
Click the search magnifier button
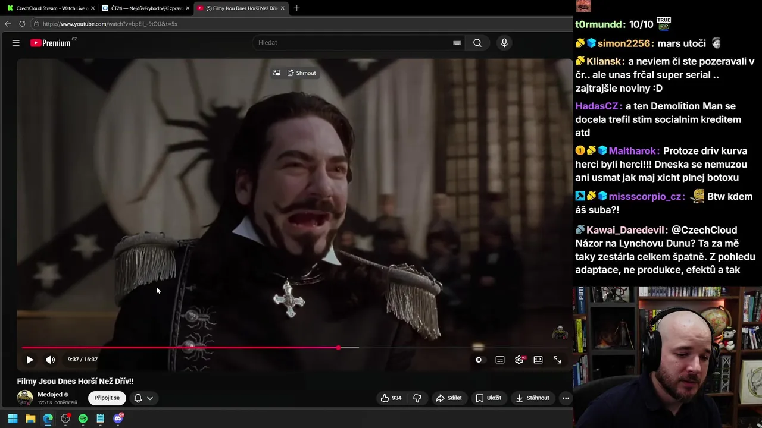477,43
